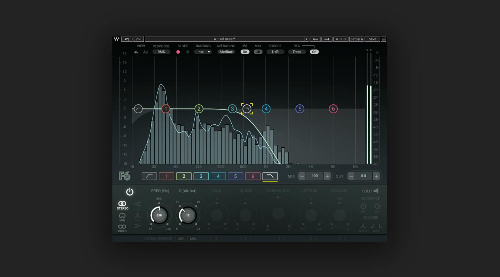
Task: Toggle RTA On switch
Action: (x=314, y=52)
